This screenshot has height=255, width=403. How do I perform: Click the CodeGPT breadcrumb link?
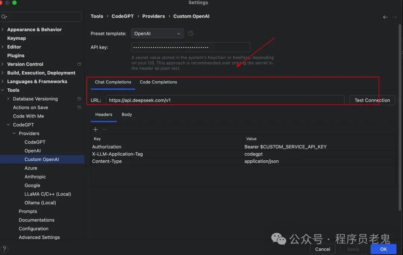pos(123,16)
